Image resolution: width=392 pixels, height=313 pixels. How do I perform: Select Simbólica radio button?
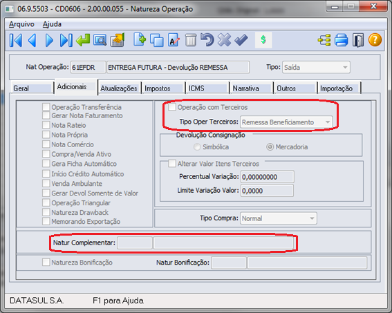pyautogui.click(x=197, y=147)
